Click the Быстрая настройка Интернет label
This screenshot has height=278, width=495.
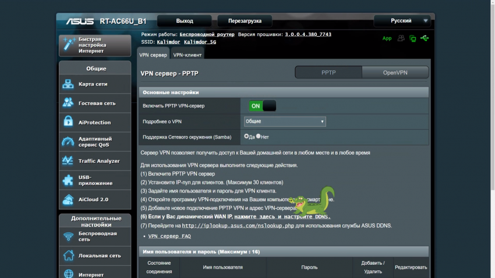coord(92,45)
